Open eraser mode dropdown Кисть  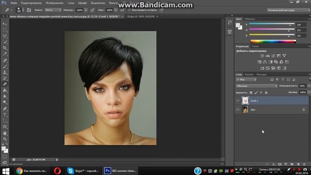click(53, 10)
